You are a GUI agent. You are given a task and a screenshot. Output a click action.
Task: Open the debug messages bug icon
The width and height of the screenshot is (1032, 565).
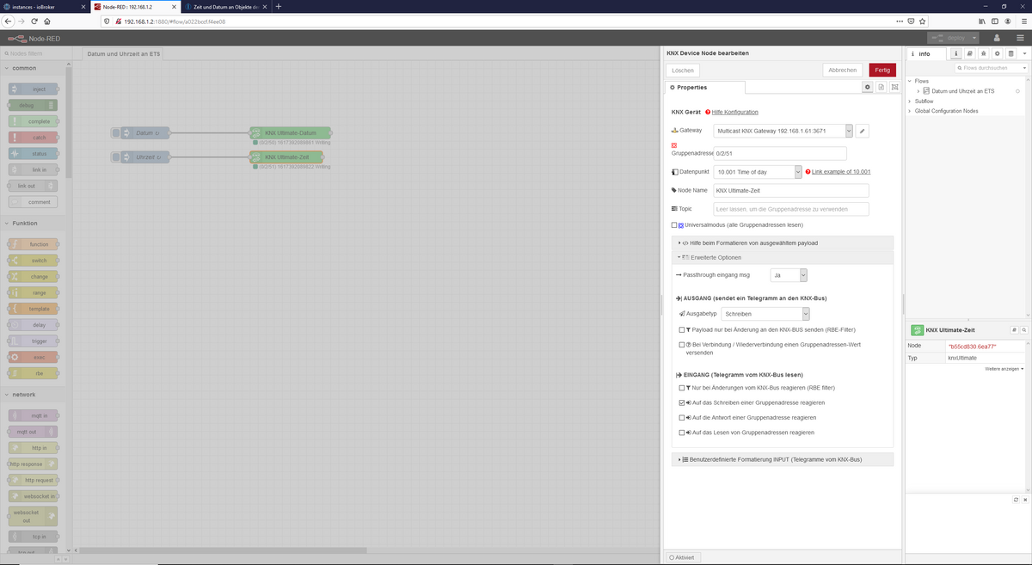983,53
